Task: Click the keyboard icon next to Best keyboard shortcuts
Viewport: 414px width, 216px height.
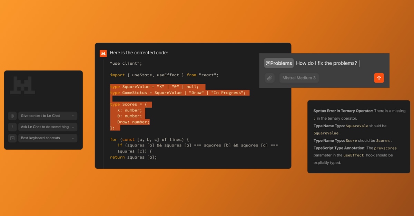Action: 12,138
